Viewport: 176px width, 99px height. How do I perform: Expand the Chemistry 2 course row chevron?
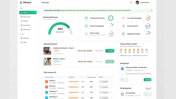[x=112, y=98]
